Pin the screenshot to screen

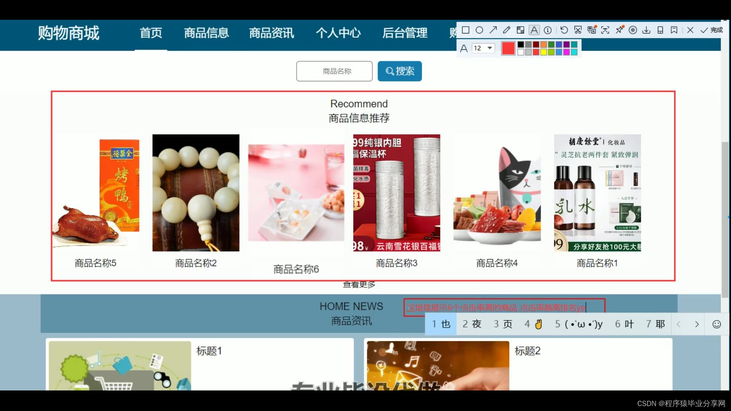coord(619,30)
